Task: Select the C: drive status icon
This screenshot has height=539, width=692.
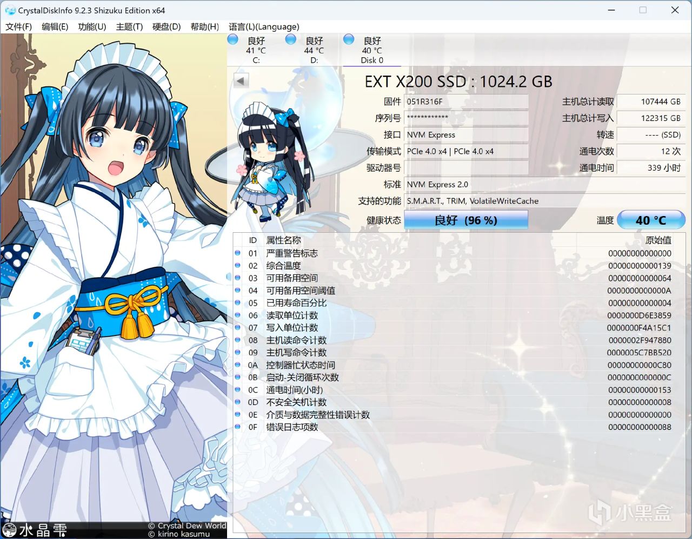Action: [233, 39]
